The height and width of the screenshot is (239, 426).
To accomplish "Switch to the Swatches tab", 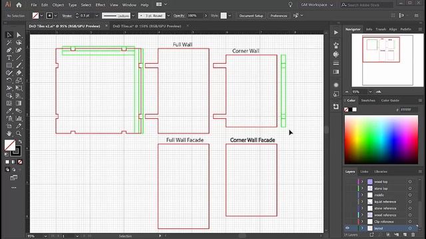I will pos(368,100).
